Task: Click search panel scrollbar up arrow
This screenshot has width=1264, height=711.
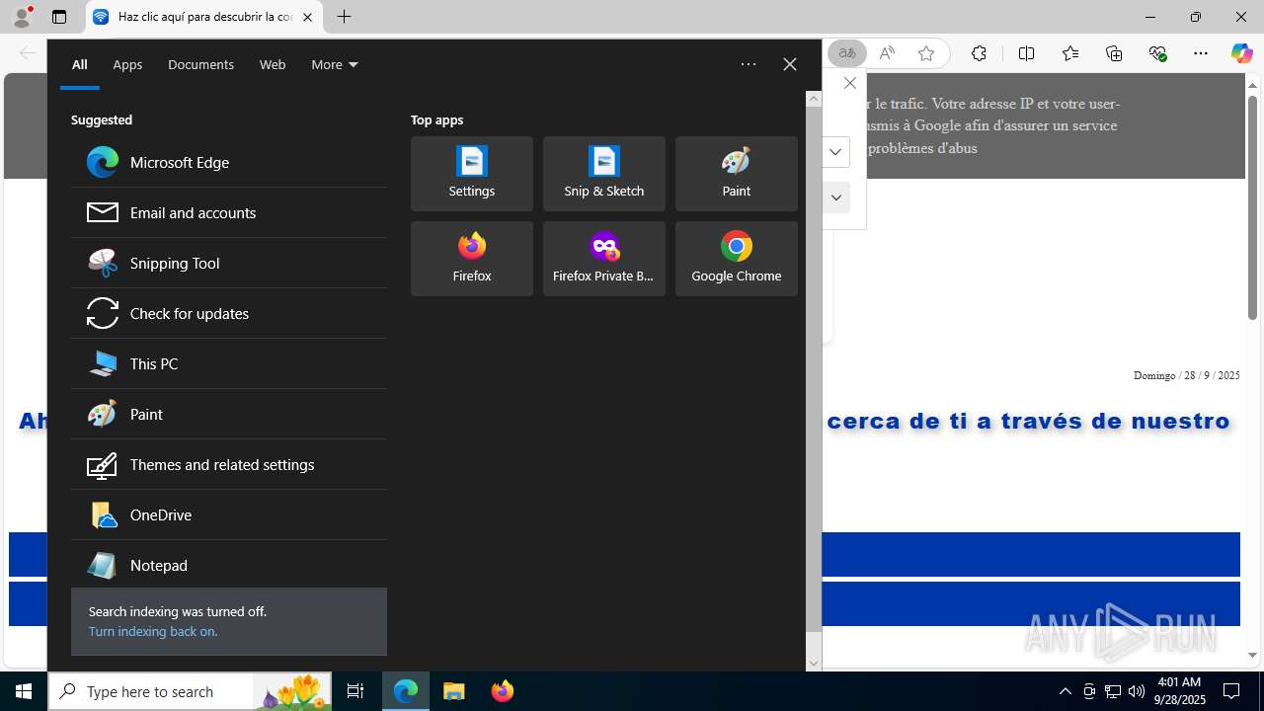Action: click(x=814, y=98)
